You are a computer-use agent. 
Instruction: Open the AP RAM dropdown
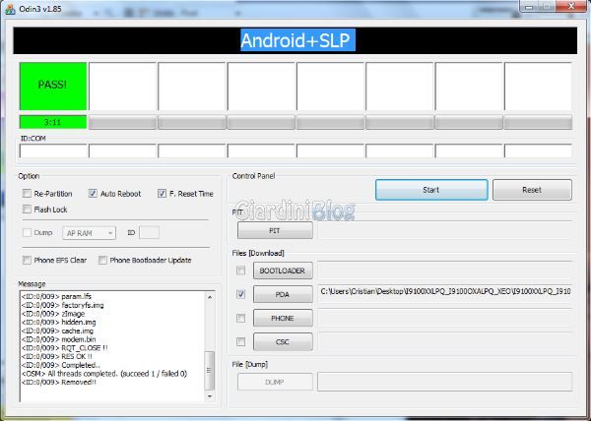click(x=89, y=233)
